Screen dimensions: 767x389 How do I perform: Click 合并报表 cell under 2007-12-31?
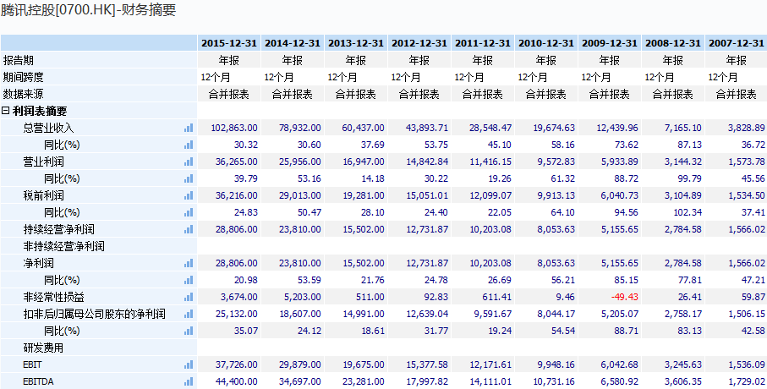[x=737, y=94]
